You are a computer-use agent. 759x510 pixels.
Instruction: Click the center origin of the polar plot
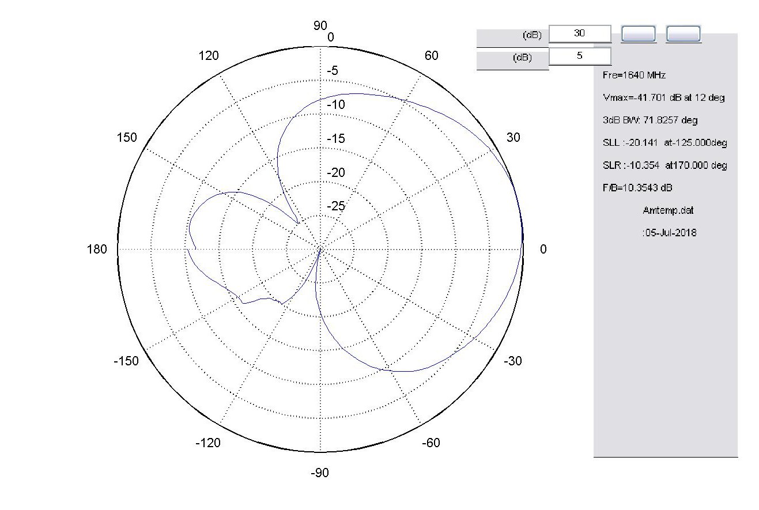320,249
